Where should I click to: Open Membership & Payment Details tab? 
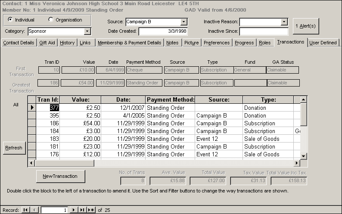(130, 43)
